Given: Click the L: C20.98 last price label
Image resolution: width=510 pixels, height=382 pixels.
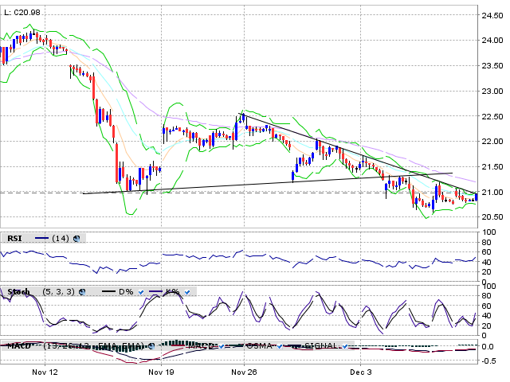Looking at the screenshot, I should (25, 9).
